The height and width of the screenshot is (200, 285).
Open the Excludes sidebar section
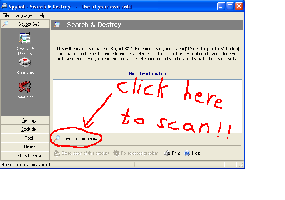25,129
